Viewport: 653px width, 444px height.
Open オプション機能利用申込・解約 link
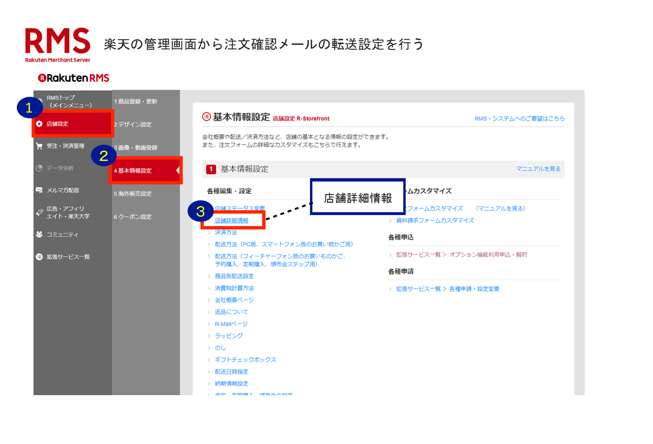click(x=488, y=255)
